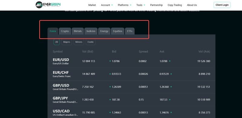Click EUR/USD bid volume 12 004 113

click(89, 61)
